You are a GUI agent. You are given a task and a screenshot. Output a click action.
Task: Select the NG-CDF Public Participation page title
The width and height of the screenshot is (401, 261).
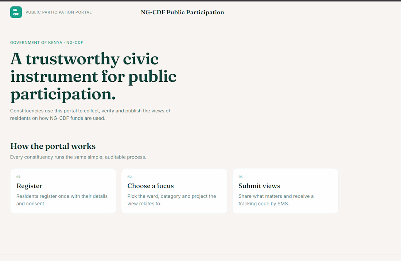pos(182,12)
